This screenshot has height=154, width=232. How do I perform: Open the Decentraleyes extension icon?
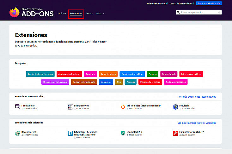pyautogui.click(x=18, y=133)
